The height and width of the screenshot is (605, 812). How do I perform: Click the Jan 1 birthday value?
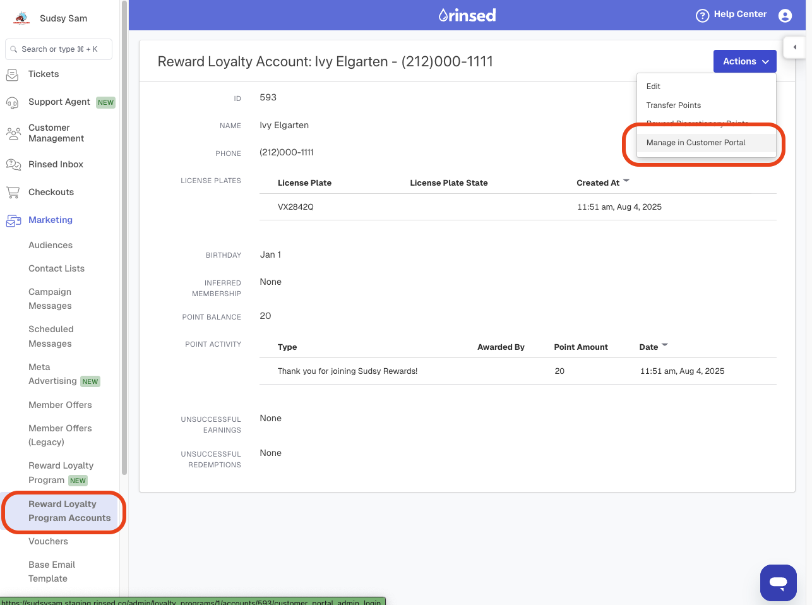[270, 255]
